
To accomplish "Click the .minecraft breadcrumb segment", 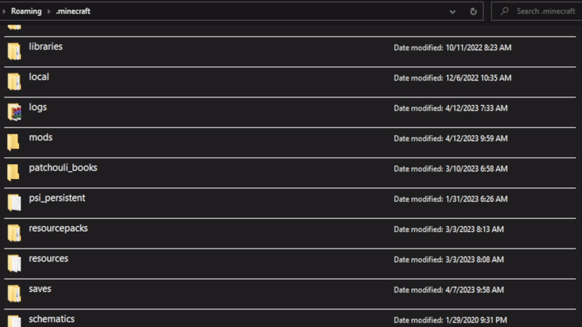I will tap(73, 12).
